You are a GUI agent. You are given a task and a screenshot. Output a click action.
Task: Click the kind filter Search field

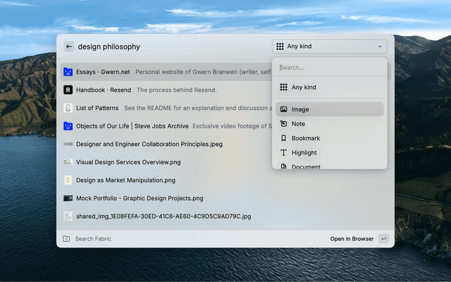coord(329,68)
